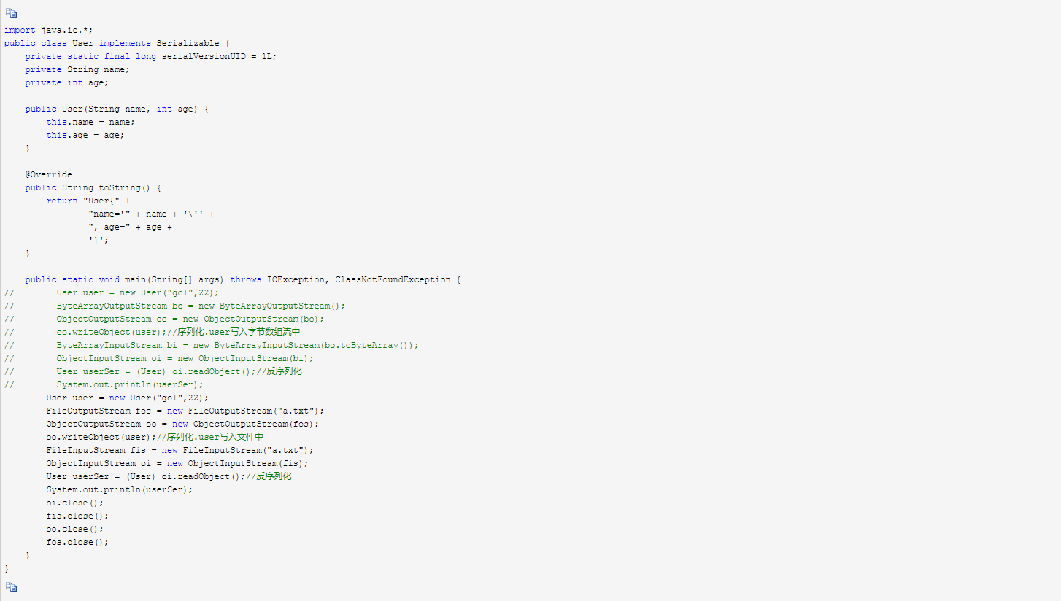Click the 'new ObjectInputStream(fis);' line
The image size is (1061, 601).
pyautogui.click(x=177, y=463)
